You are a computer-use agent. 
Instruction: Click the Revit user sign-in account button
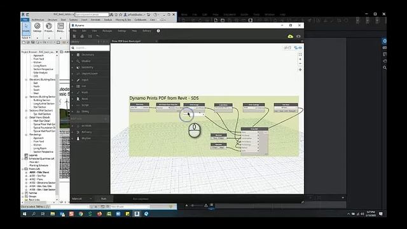pos(134,15)
